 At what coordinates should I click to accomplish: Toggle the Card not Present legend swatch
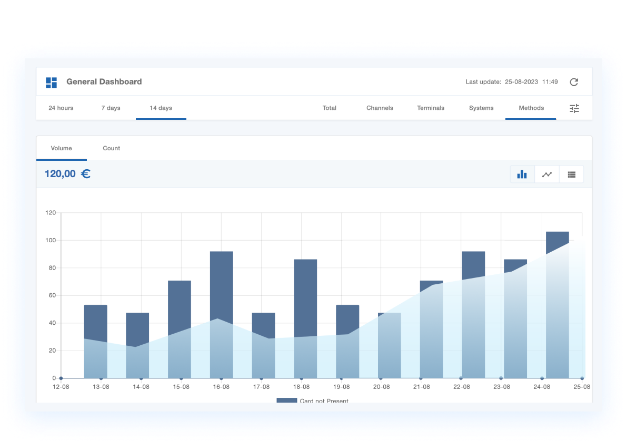(x=287, y=401)
